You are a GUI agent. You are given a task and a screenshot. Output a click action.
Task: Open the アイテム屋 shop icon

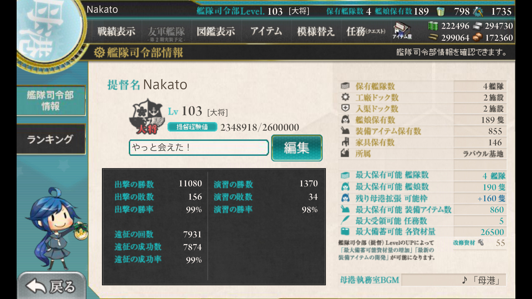pos(403,30)
